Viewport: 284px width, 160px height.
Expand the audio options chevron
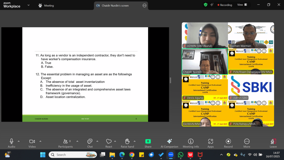pyautogui.click(x=19, y=141)
